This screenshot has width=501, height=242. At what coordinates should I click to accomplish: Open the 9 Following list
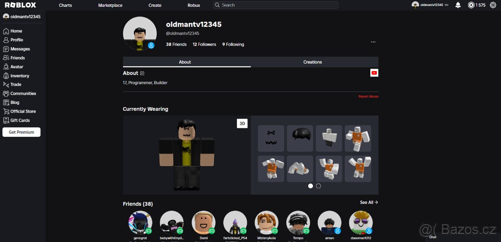point(233,44)
